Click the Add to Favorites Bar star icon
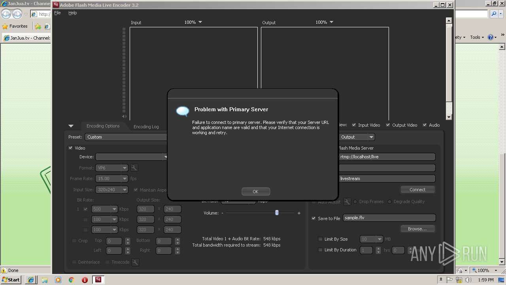This screenshot has width=506, height=285. 38,27
